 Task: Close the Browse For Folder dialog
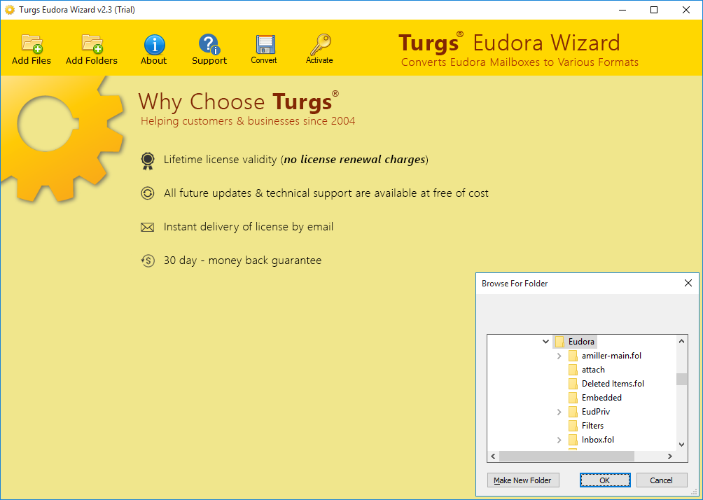click(x=688, y=283)
